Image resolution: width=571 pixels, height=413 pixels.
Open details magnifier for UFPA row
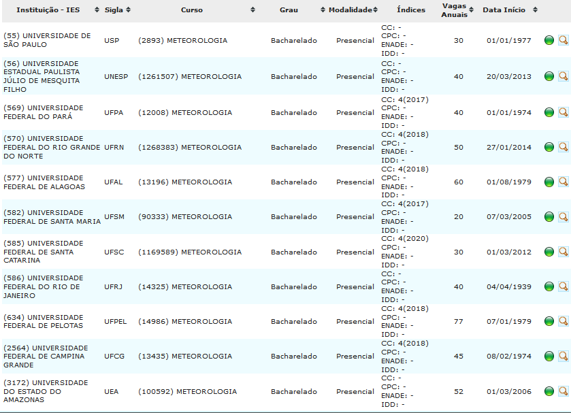click(x=564, y=112)
